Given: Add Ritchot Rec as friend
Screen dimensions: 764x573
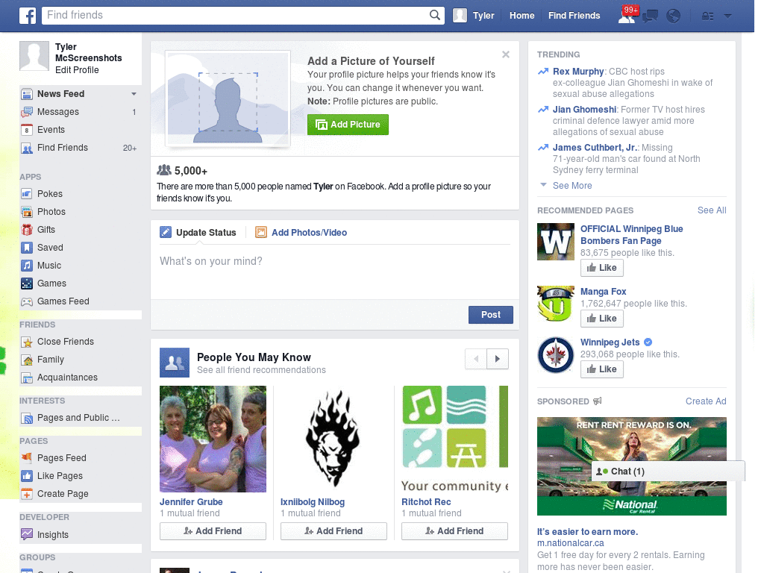Looking at the screenshot, I should point(454,531).
